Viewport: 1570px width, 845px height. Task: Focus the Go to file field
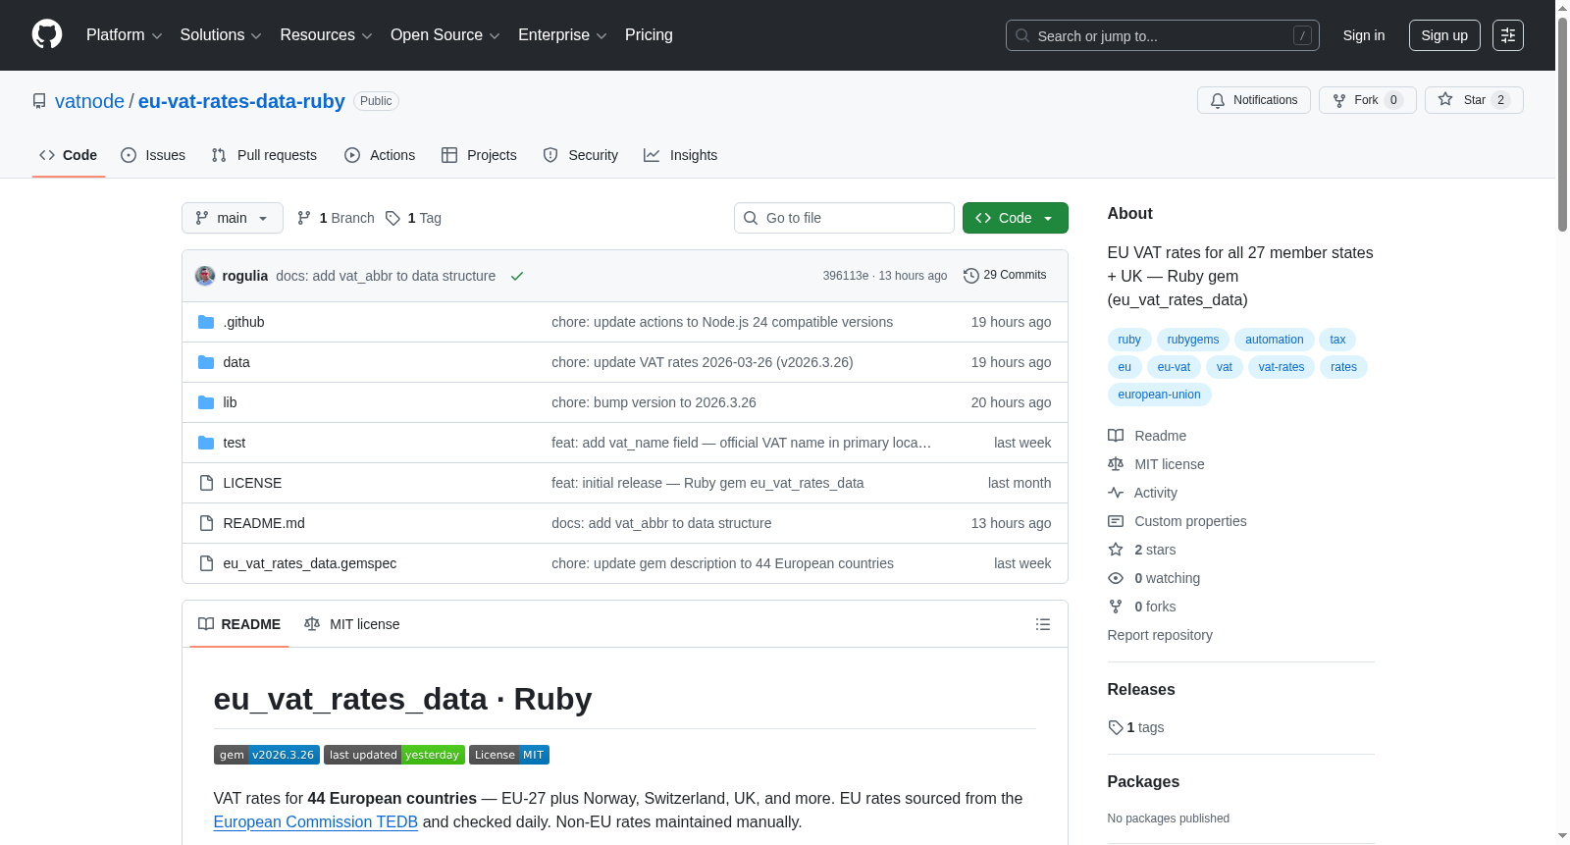pos(844,218)
